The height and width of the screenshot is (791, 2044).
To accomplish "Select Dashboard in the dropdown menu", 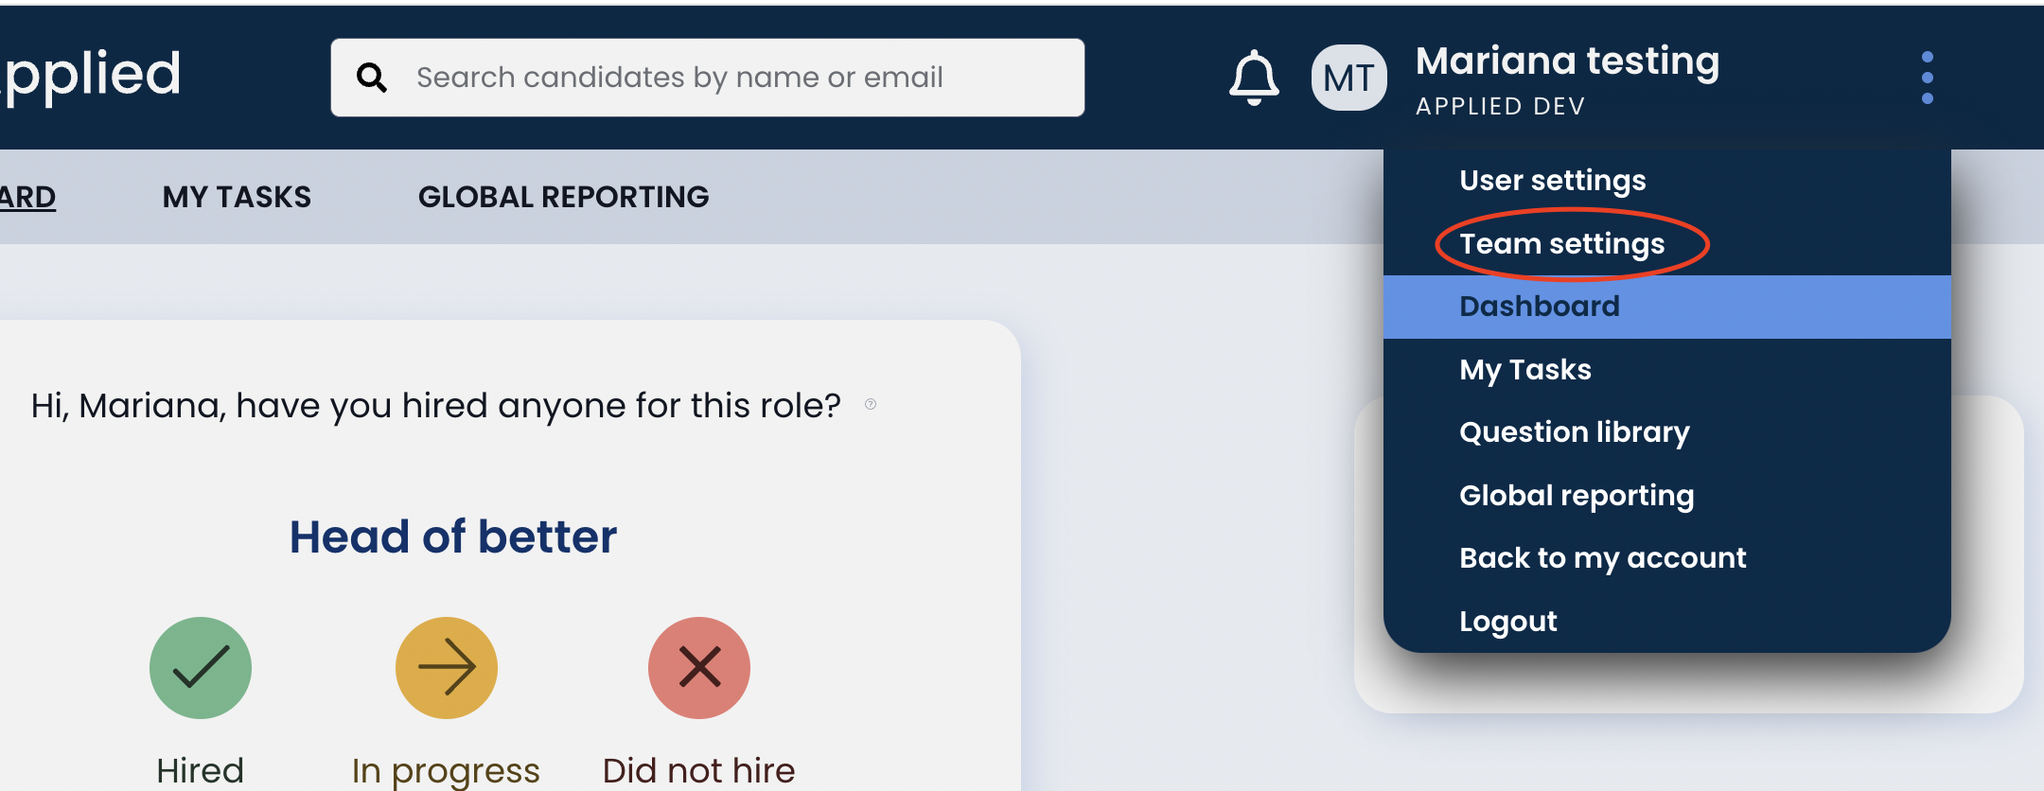I will (1540, 307).
